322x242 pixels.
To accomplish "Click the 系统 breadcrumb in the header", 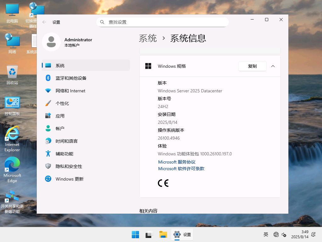I will 148,38.
